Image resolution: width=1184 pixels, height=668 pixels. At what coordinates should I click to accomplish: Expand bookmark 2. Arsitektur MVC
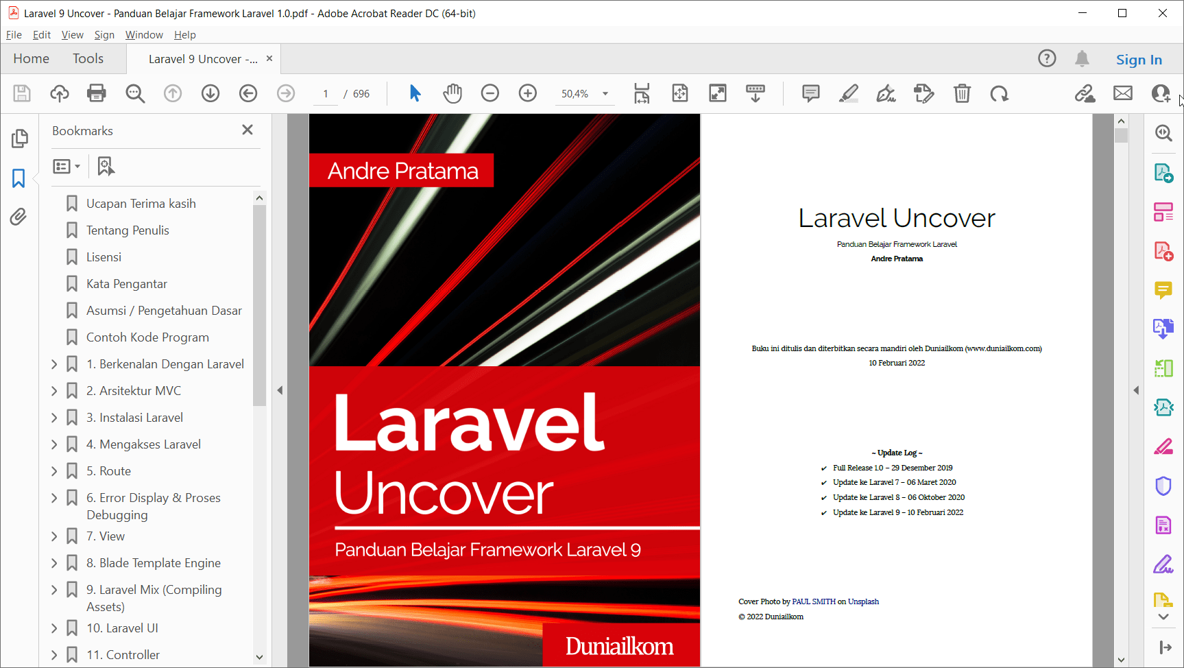pyautogui.click(x=54, y=391)
